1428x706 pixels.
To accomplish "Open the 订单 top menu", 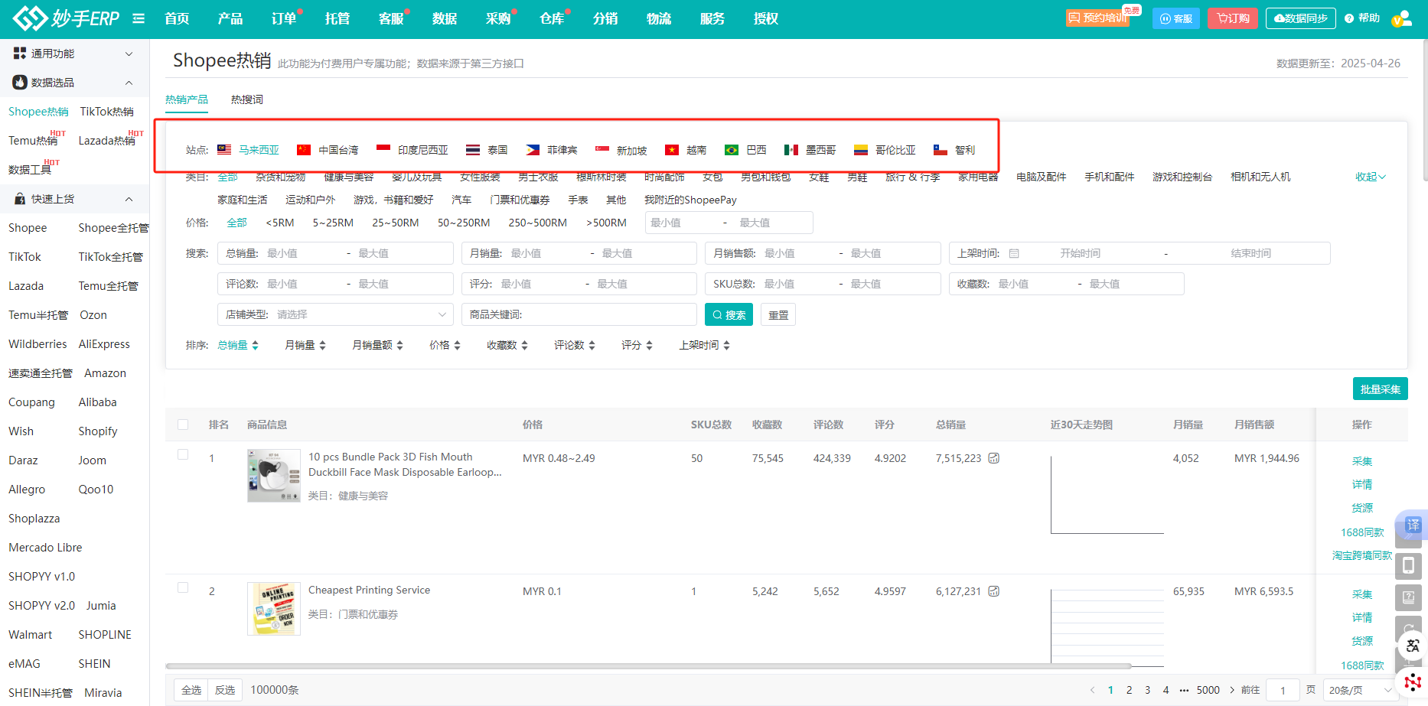I will (284, 18).
